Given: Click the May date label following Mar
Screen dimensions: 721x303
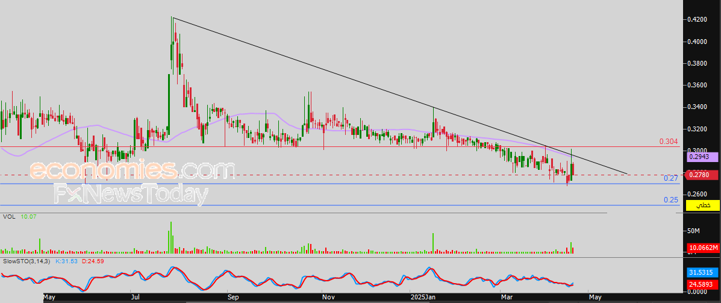Looking at the screenshot, I should 595,297.
